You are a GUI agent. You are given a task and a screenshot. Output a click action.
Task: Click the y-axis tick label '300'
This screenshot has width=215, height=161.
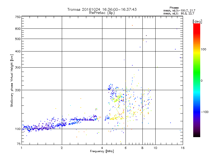pyautogui.click(x=18, y=68)
